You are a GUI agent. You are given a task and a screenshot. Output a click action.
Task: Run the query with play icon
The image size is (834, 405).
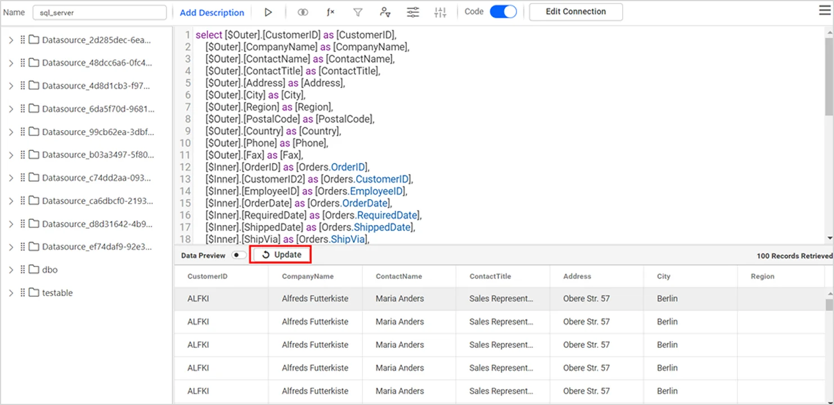(268, 12)
